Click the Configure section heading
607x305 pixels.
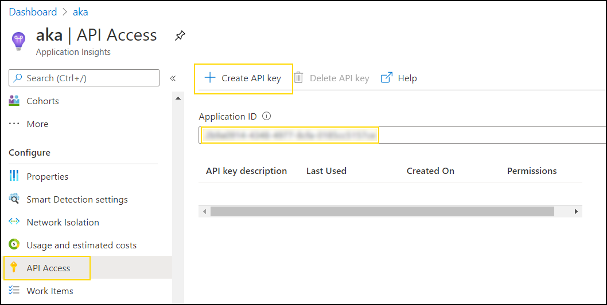pyautogui.click(x=29, y=152)
